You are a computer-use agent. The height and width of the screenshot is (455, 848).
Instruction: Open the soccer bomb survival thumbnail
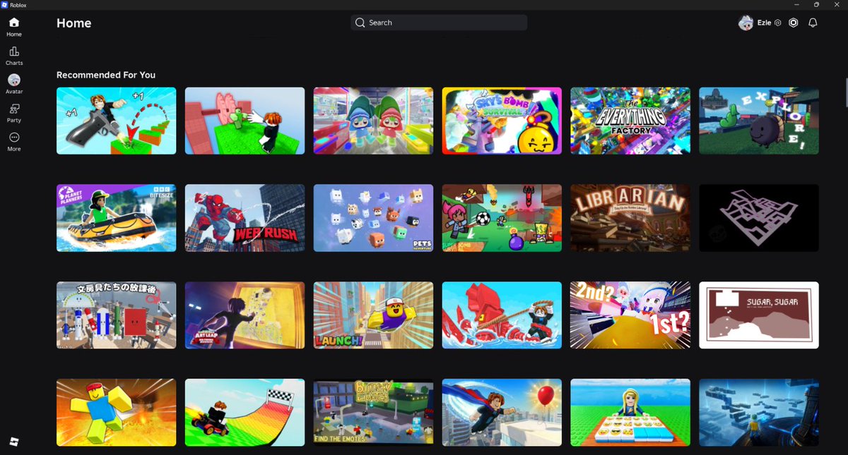[x=502, y=218]
